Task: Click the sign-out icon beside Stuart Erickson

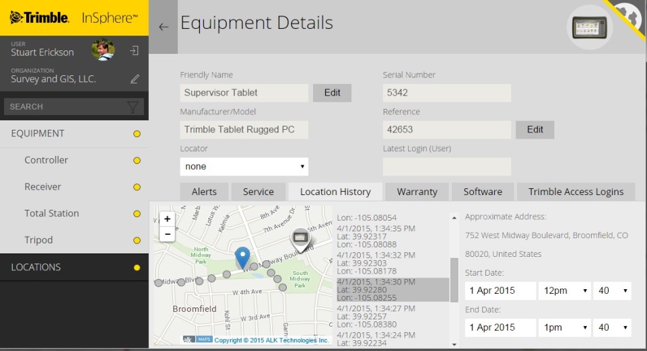Action: (x=134, y=50)
